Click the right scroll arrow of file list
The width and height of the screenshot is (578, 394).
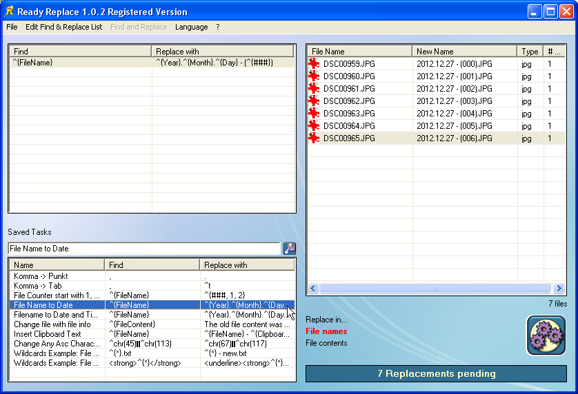tap(559, 289)
